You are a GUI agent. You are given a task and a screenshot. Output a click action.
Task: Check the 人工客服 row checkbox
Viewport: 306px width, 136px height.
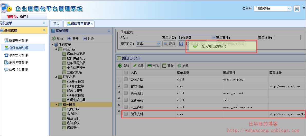pyautogui.click(x=126, y=107)
